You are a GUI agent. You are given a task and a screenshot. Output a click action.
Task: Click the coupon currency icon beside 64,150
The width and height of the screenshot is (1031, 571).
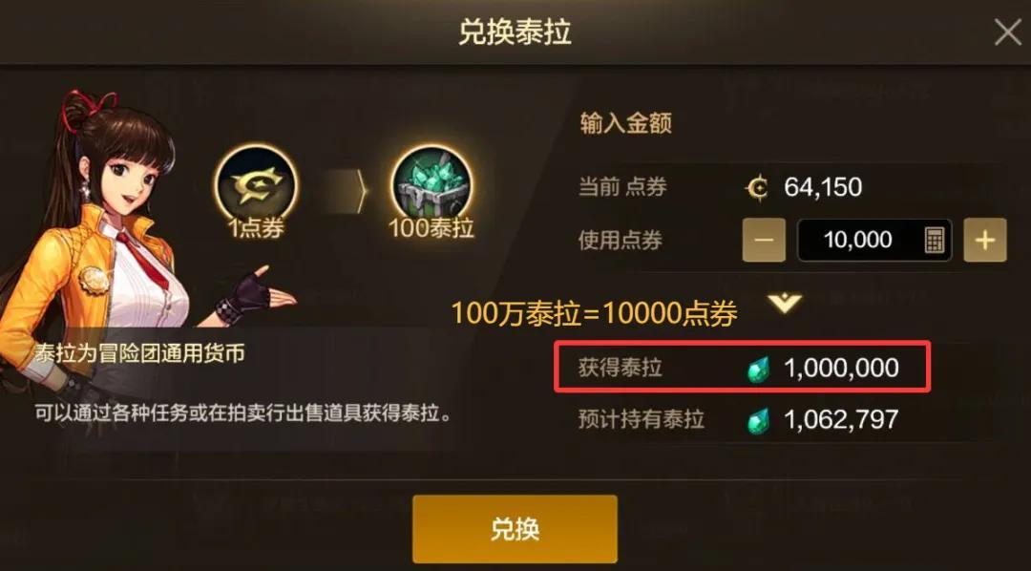pos(757,187)
